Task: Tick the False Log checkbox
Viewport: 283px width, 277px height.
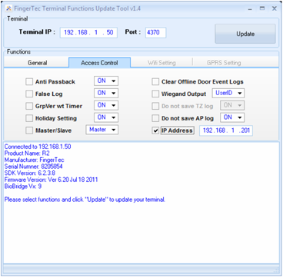Action: [x=29, y=94]
